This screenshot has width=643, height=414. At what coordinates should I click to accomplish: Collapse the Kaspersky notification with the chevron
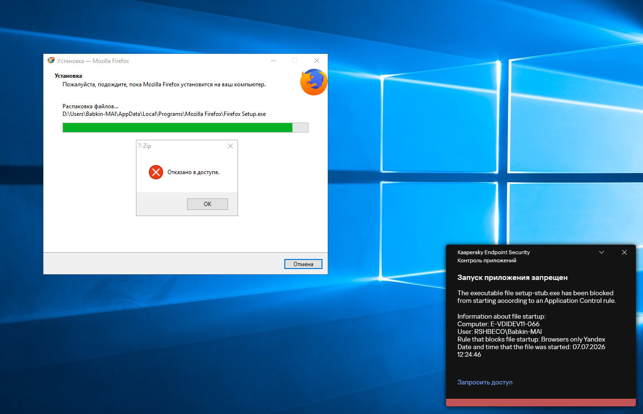coord(602,252)
